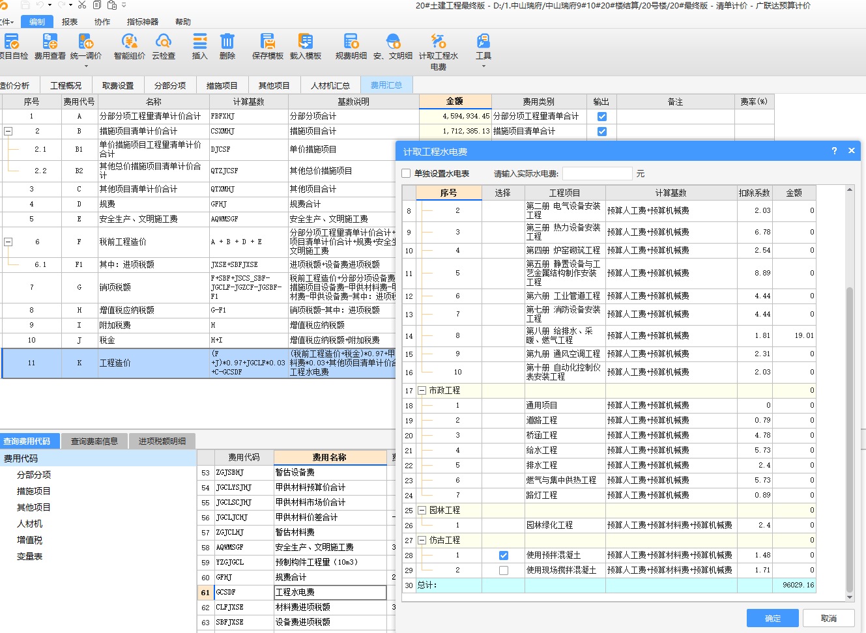The image size is (866, 633).
Task: Select 给排水、采暖、燃气工程 row in dialog
Action: point(609,335)
